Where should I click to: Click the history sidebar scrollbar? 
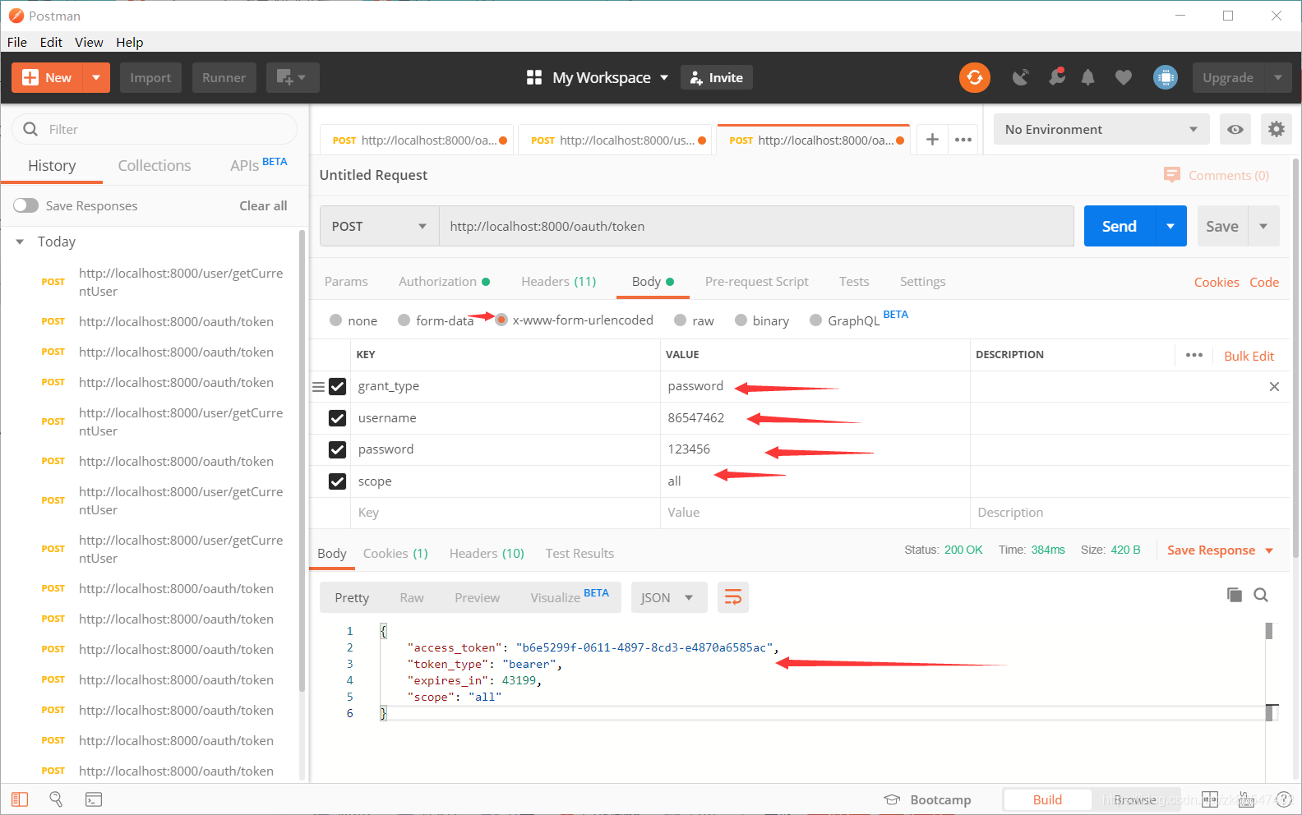(x=302, y=460)
